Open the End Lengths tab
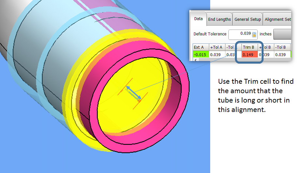 (x=219, y=19)
